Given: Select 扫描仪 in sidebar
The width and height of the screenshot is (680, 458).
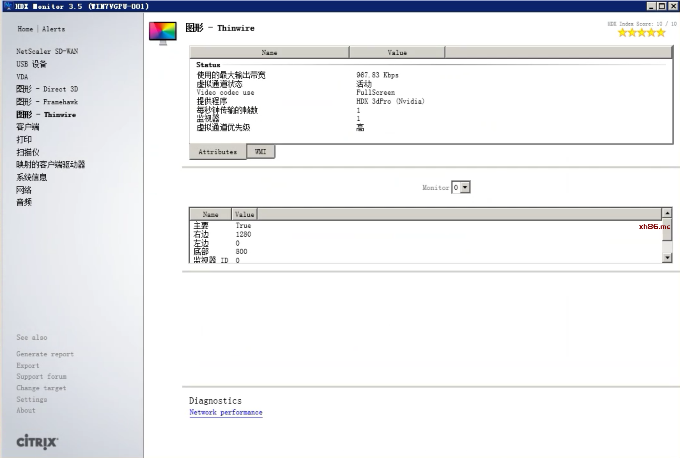Looking at the screenshot, I should [28, 152].
